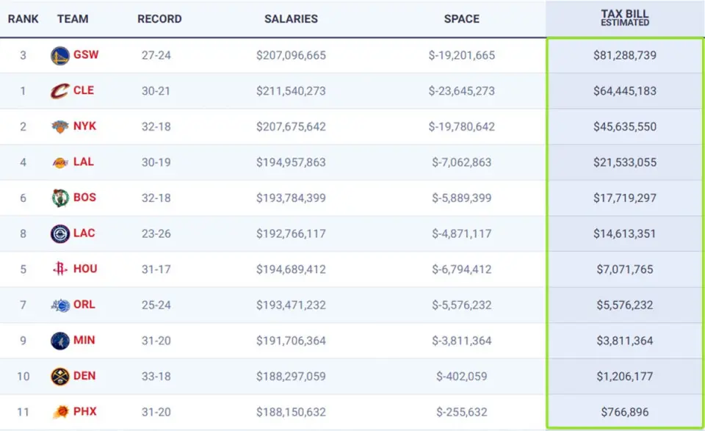Viewport: 705px width, 431px height.
Task: Open the GSW team link
Action: tap(85, 55)
